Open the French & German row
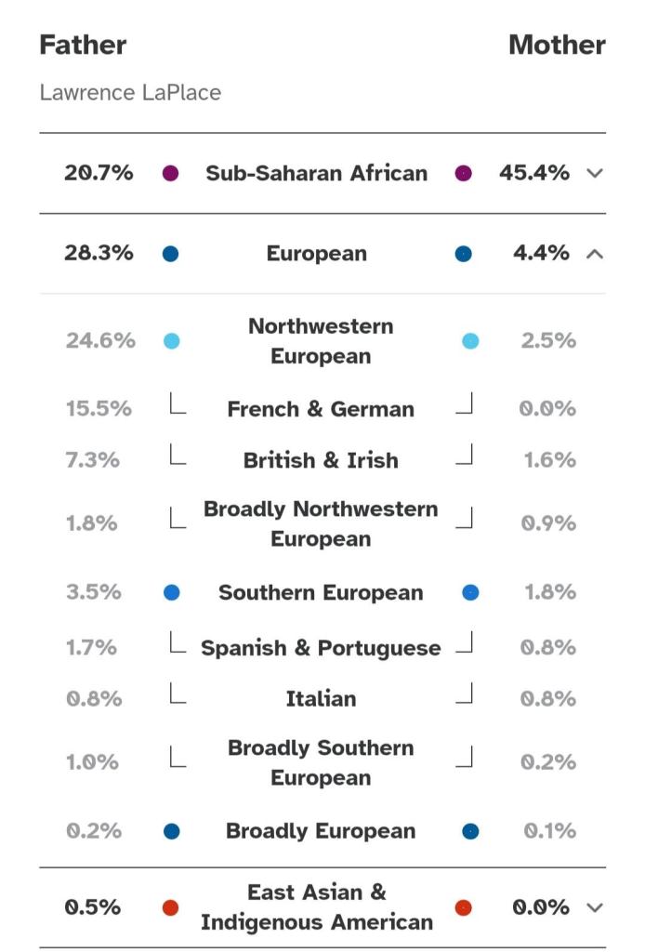 pyautogui.click(x=321, y=409)
